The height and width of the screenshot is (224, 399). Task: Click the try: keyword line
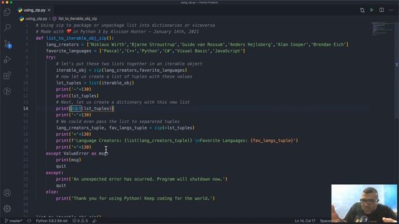click(x=50, y=57)
